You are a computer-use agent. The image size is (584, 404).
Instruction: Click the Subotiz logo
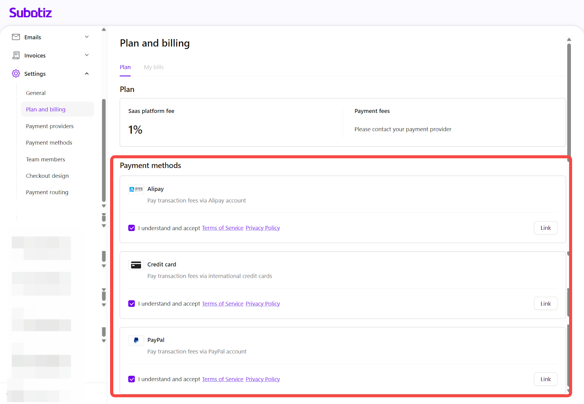tap(31, 13)
